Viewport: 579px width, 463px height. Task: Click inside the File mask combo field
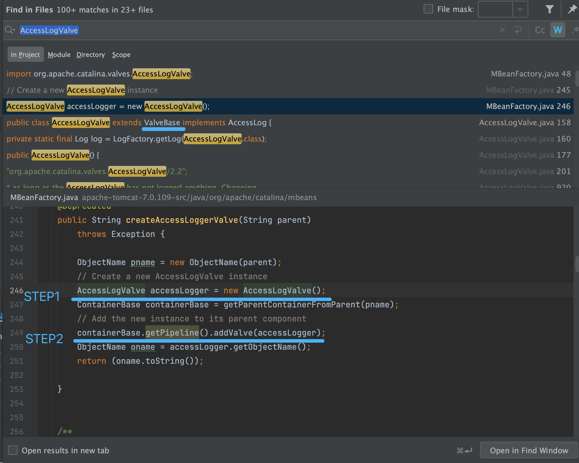click(495, 9)
